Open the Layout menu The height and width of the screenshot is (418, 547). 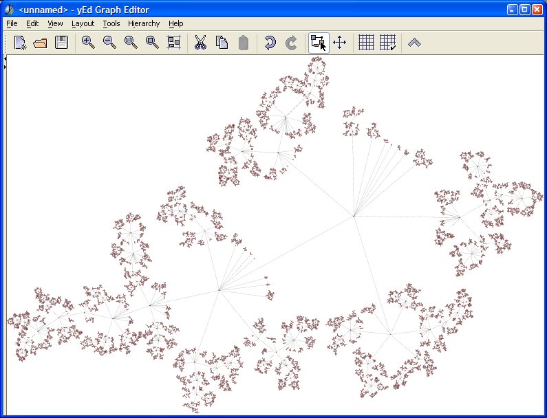(83, 23)
